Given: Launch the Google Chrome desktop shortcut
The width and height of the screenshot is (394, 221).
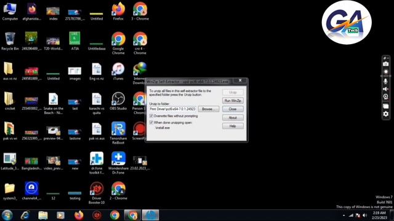Looking at the screenshot, I should point(118,44).
